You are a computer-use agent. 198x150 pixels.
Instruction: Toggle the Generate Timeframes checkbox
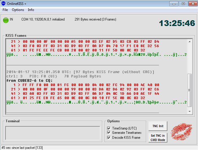(x=109, y=133)
